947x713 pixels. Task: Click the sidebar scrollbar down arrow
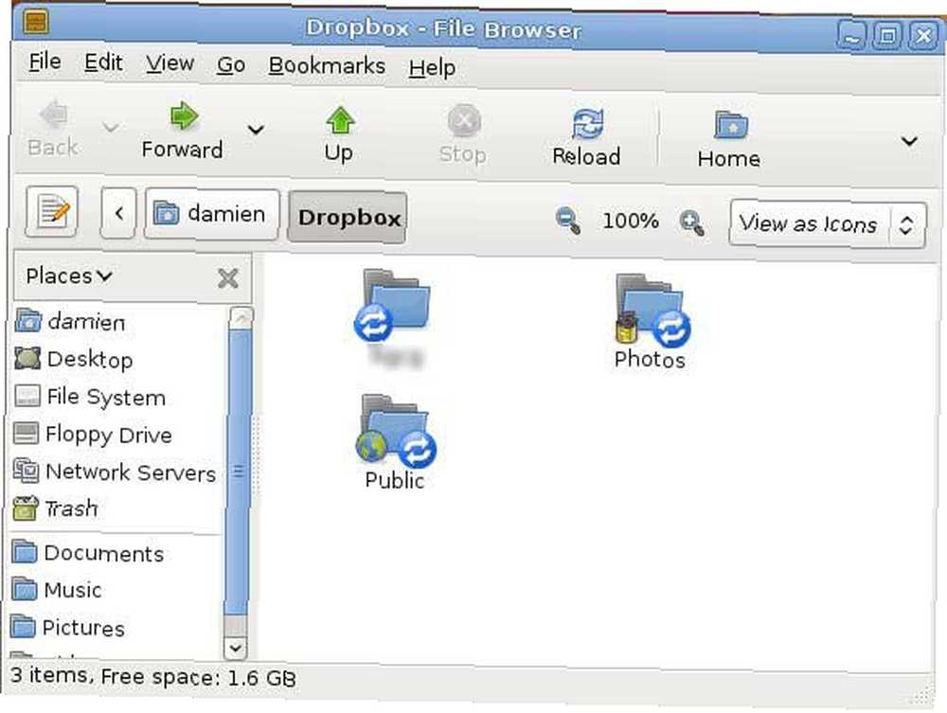tap(235, 649)
